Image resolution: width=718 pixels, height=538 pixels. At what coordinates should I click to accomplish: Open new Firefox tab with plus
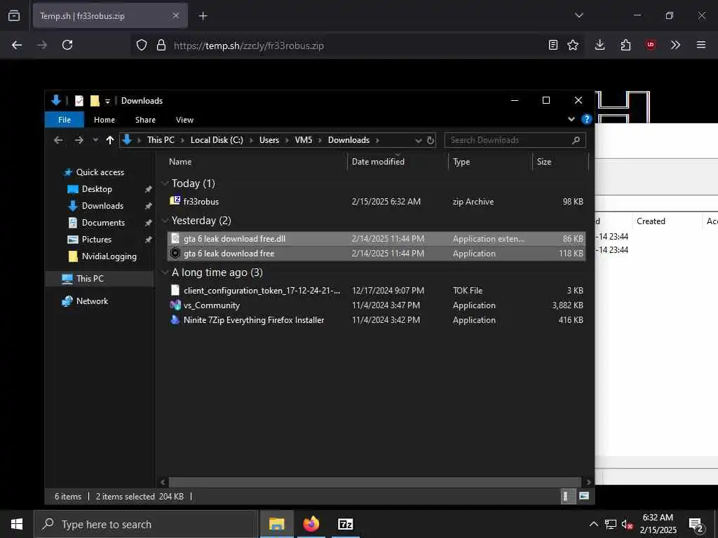(x=203, y=16)
